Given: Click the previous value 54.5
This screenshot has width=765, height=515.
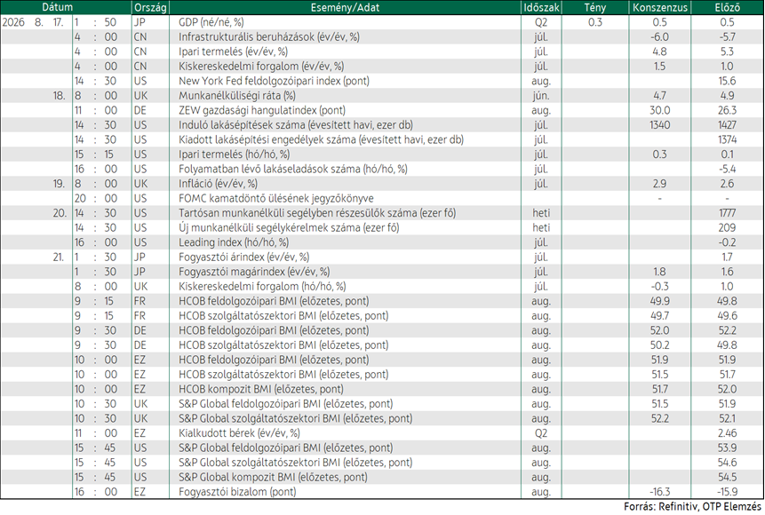Looking at the screenshot, I should pos(727,477).
